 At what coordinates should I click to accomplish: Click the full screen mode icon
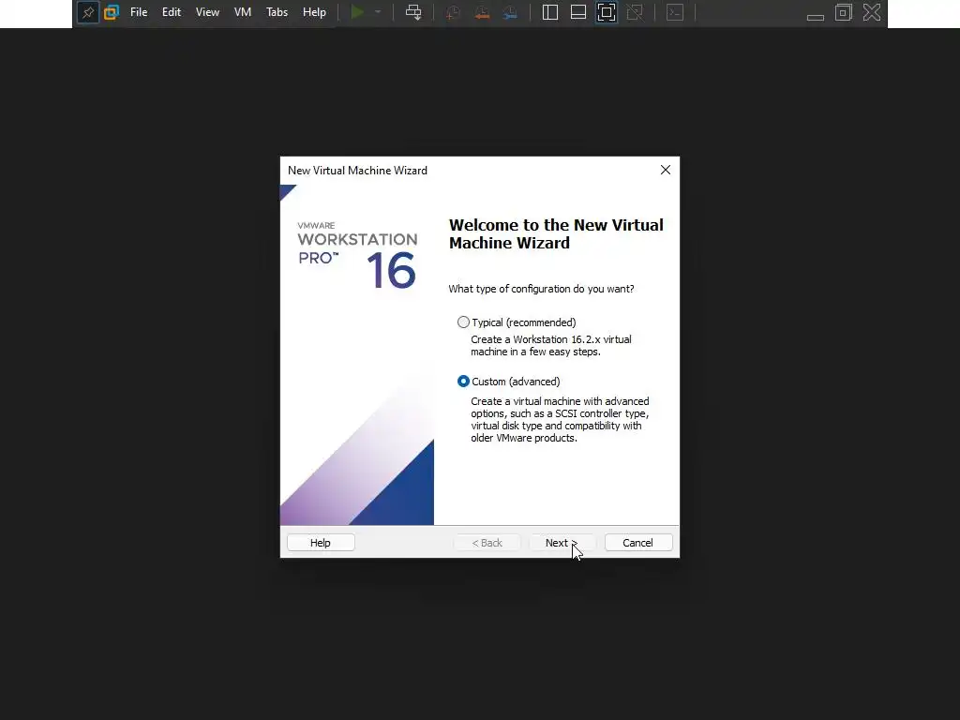tap(607, 12)
